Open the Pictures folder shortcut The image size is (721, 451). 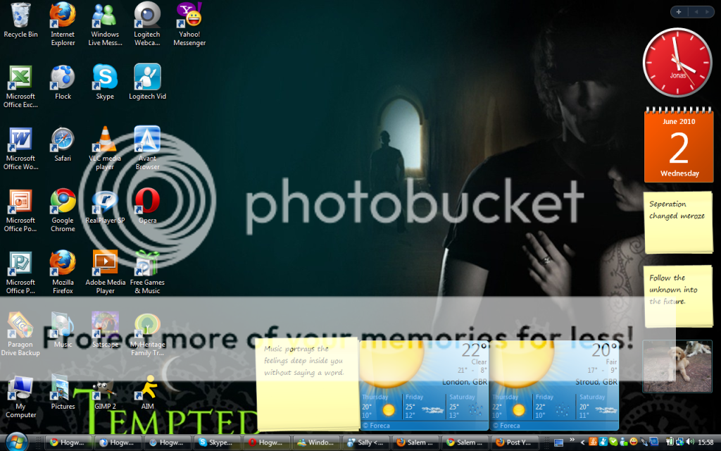tap(63, 393)
